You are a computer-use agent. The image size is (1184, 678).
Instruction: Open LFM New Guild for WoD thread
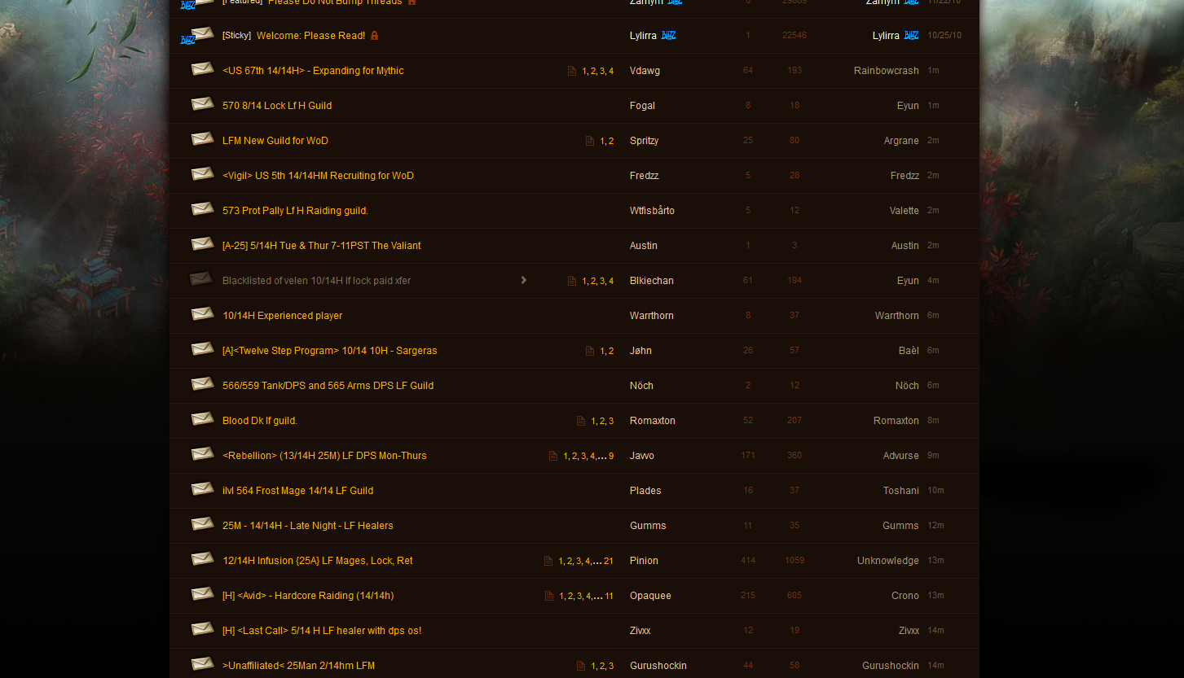[275, 141]
